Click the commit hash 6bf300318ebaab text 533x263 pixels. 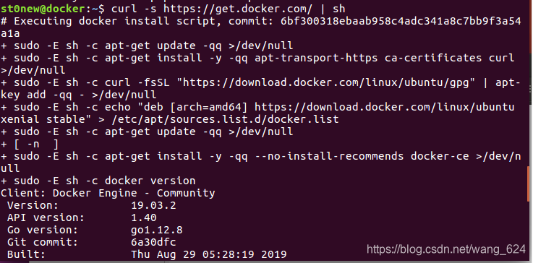pyautogui.click(x=401, y=22)
